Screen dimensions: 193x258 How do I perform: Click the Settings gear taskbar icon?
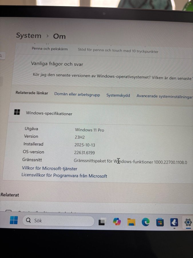point(188,222)
